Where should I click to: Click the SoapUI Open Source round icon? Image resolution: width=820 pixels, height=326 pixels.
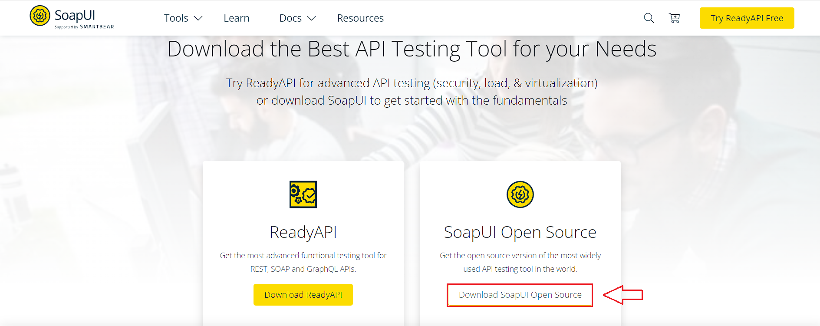click(x=520, y=194)
